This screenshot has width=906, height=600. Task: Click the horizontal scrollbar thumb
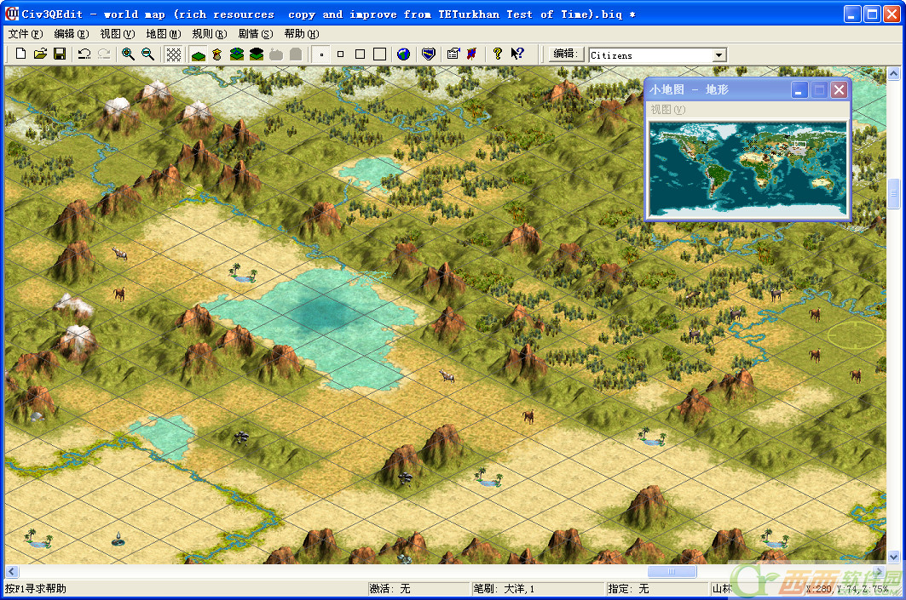tap(672, 572)
